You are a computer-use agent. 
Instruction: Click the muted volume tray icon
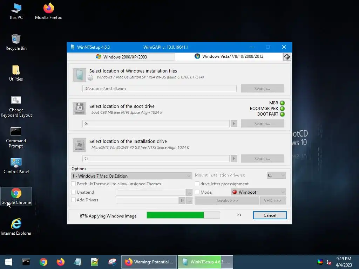(x=328, y=262)
